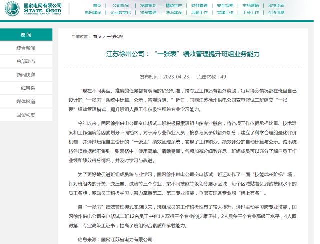Click the State Grid logo icon
This screenshot has height=244, width=320.
click(x=12, y=9)
